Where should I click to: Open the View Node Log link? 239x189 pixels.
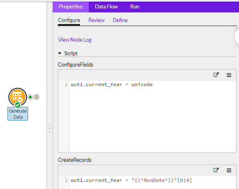(x=75, y=40)
